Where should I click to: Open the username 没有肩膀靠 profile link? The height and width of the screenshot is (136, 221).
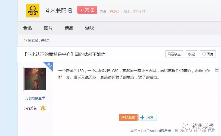coord(34,98)
